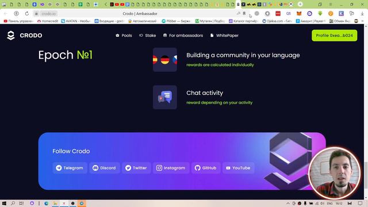Open Crodo Discord link
368x207 pixels.
click(x=105, y=168)
